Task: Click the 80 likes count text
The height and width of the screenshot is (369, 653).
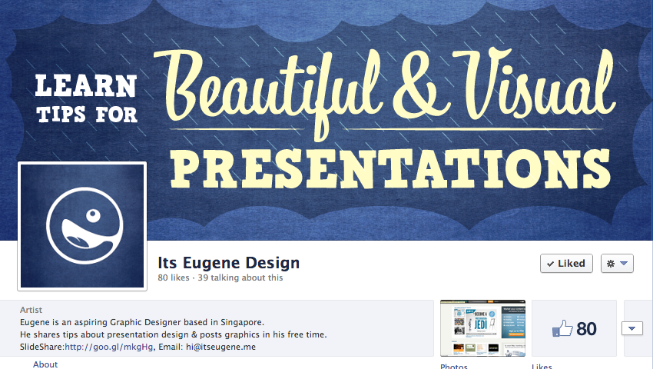Action: click(x=174, y=278)
